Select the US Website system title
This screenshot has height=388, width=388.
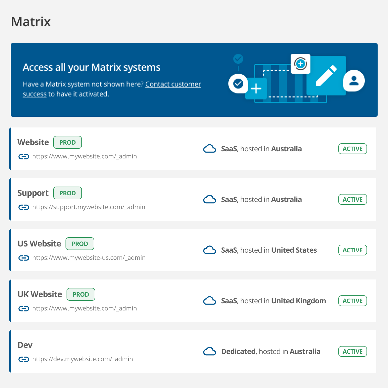[39, 244]
